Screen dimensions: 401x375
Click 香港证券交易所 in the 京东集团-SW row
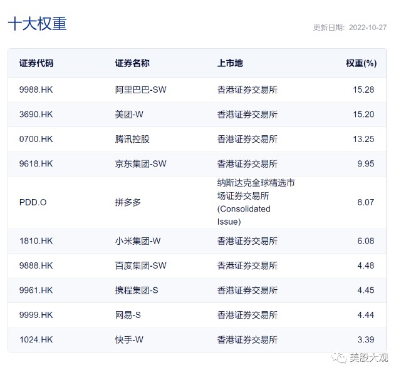[247, 163]
